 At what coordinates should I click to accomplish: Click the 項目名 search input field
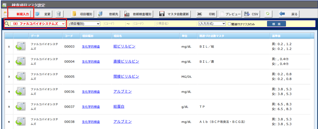pos(176,23)
